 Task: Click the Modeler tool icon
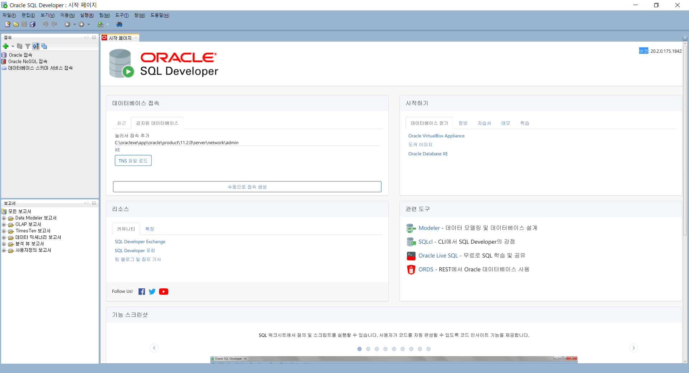coord(411,228)
